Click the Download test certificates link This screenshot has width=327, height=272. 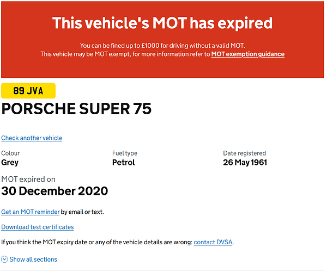coord(38,227)
